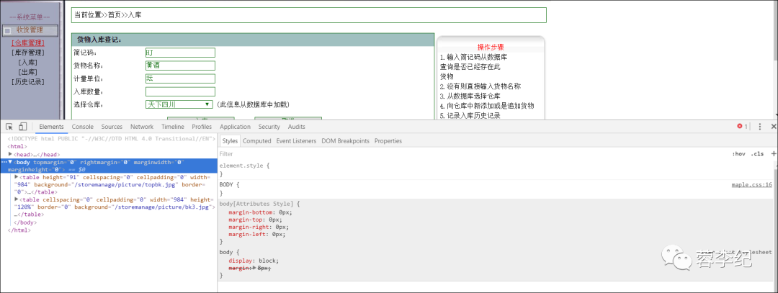Focus the 货物名称 input field
This screenshot has width=778, height=293.
tap(180, 66)
